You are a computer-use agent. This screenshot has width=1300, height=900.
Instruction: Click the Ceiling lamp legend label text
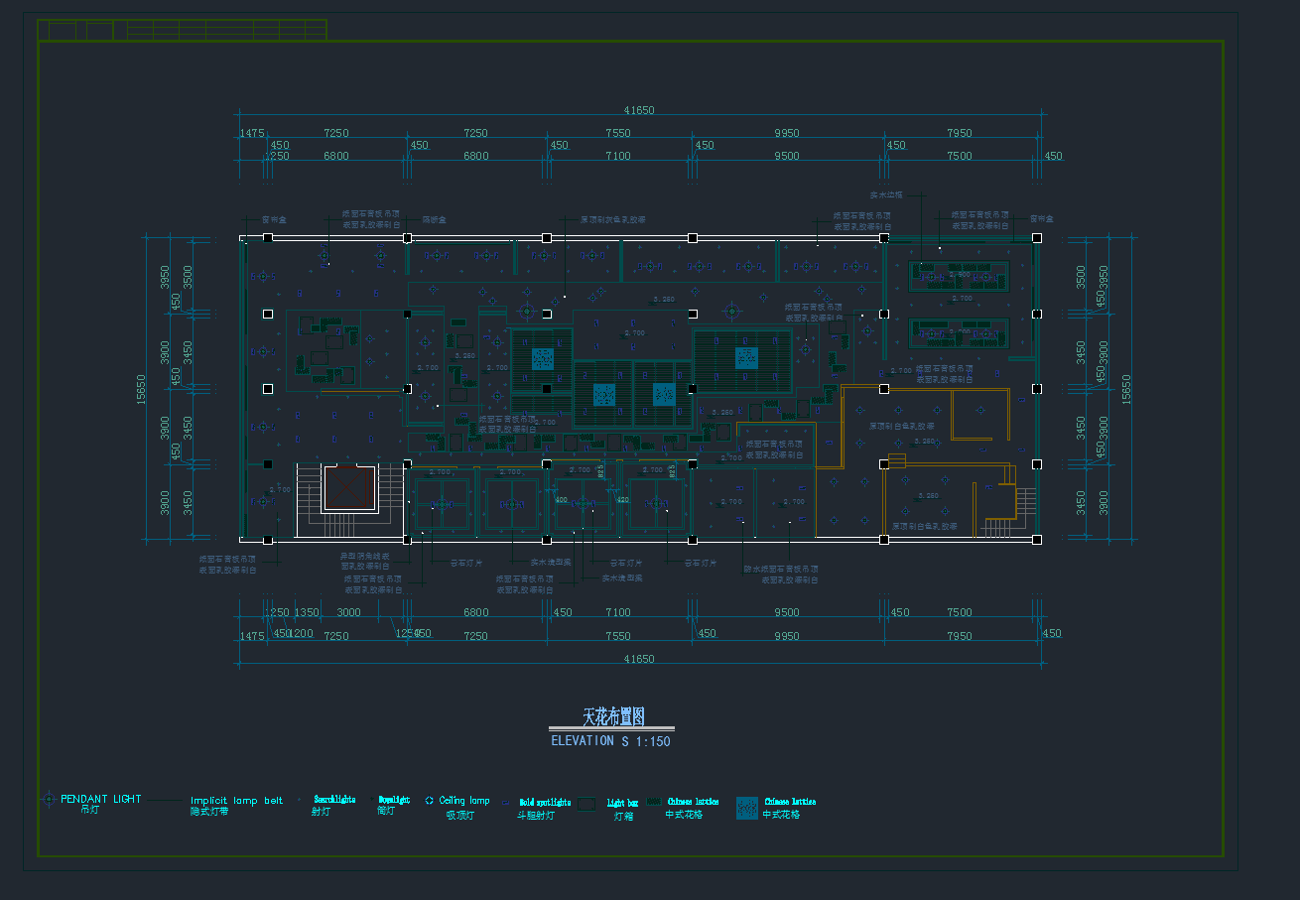pos(464,801)
